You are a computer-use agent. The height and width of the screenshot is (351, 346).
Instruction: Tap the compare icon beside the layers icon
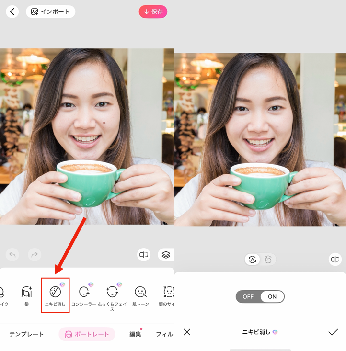[x=143, y=255]
